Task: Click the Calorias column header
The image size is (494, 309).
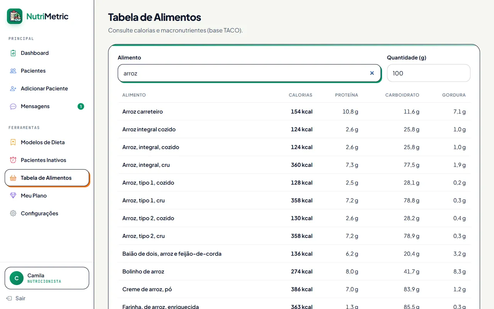Action: pyautogui.click(x=301, y=95)
